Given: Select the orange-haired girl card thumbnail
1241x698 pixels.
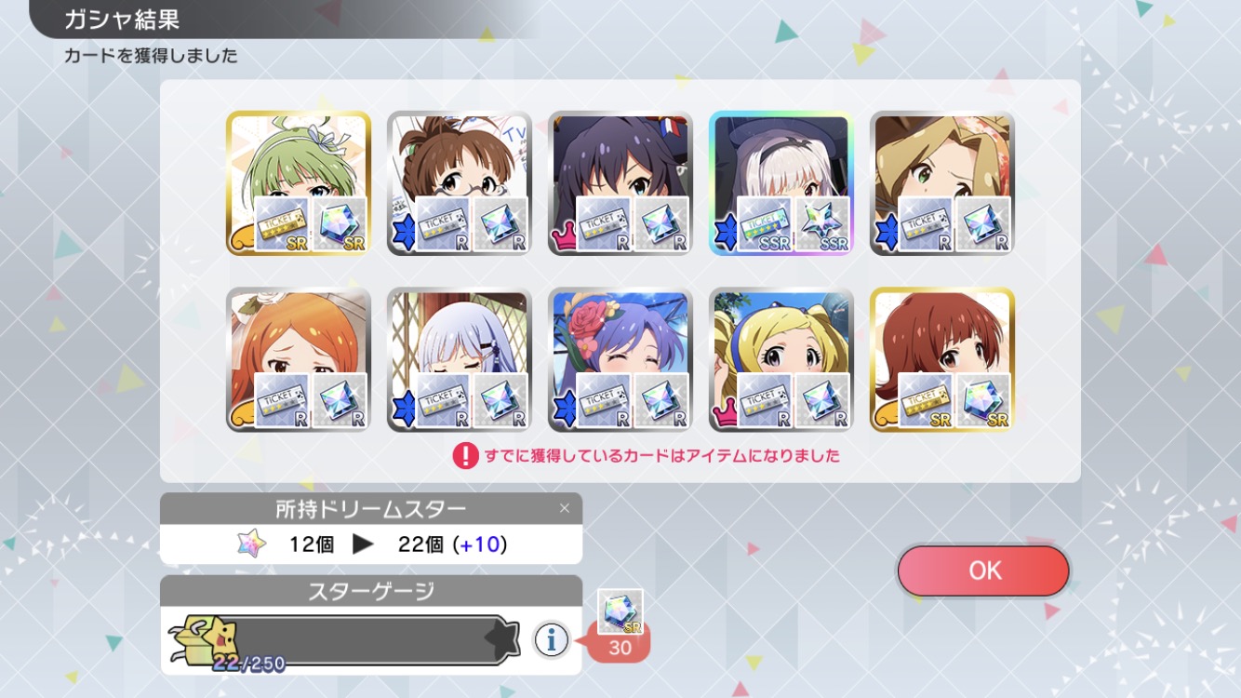Looking at the screenshot, I should pos(299,359).
